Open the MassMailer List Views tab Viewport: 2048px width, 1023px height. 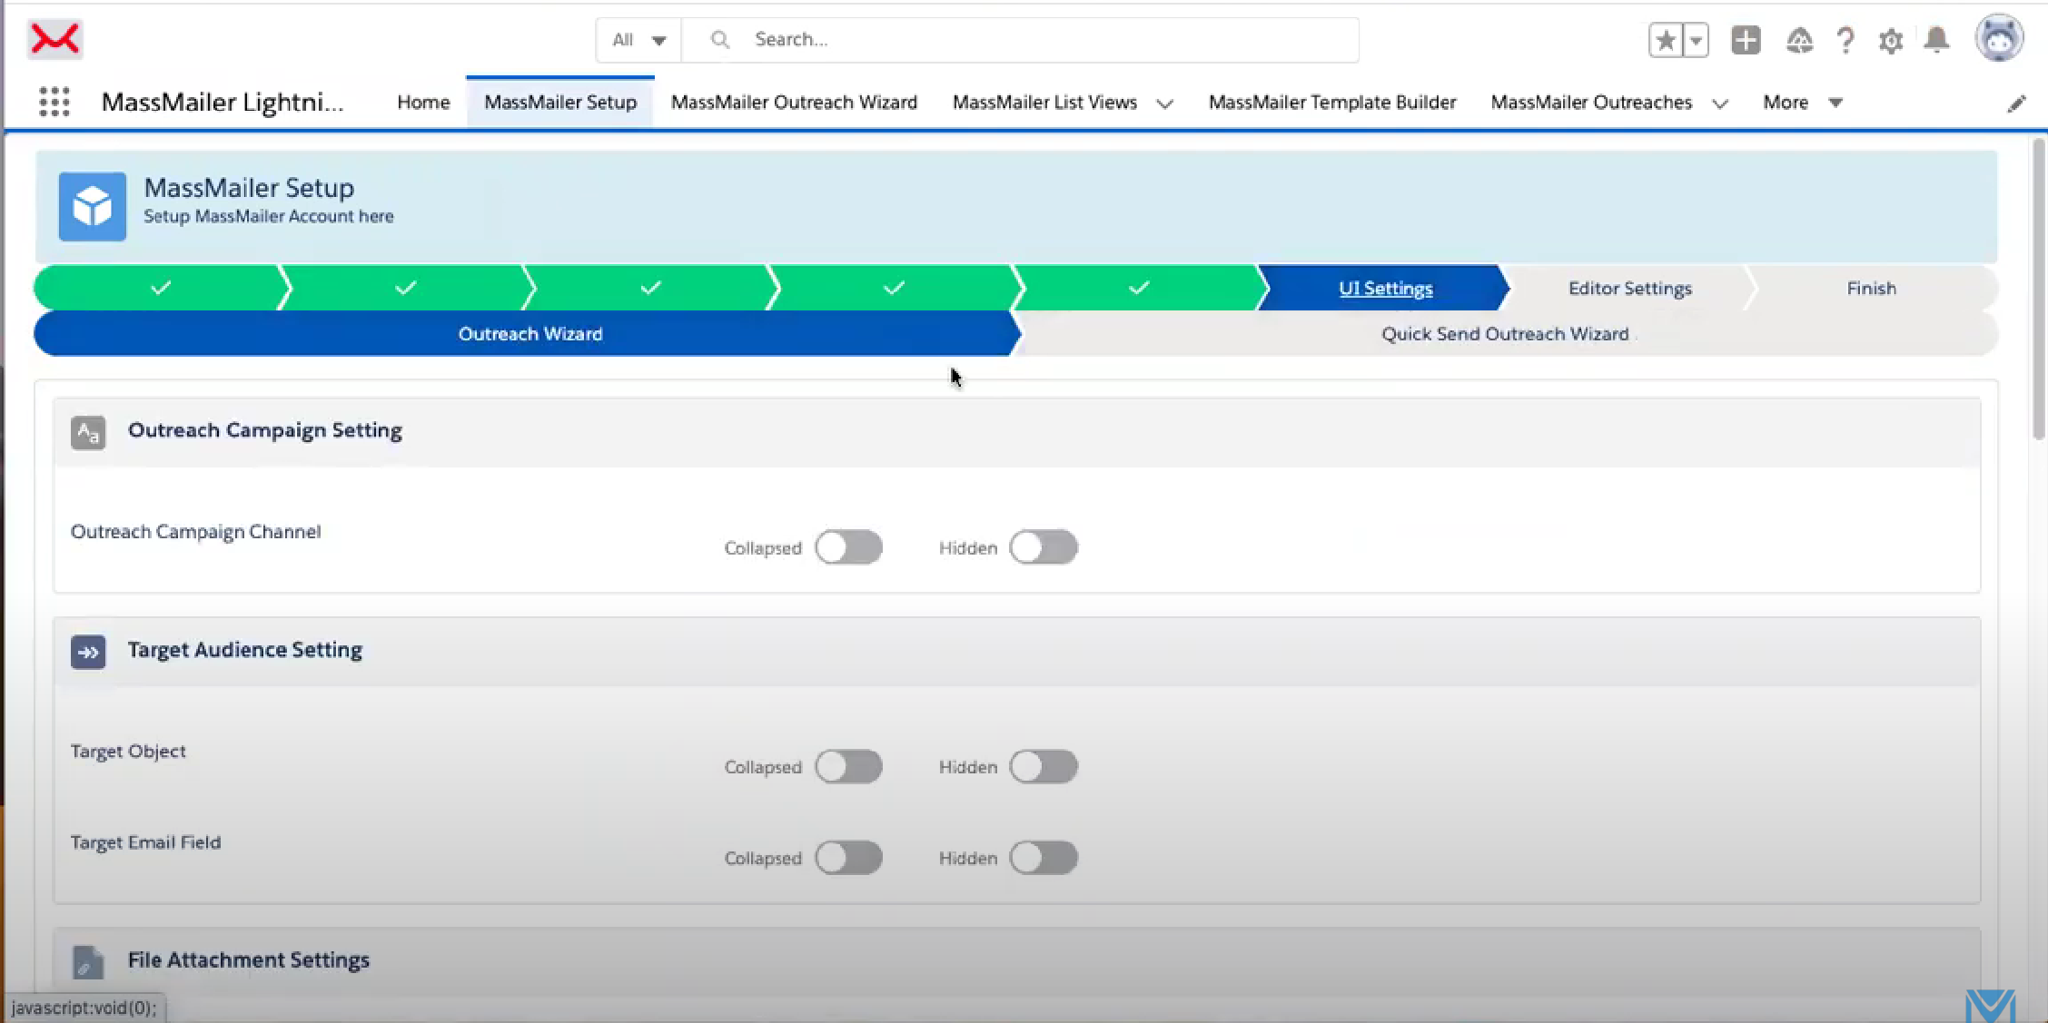(x=1044, y=102)
